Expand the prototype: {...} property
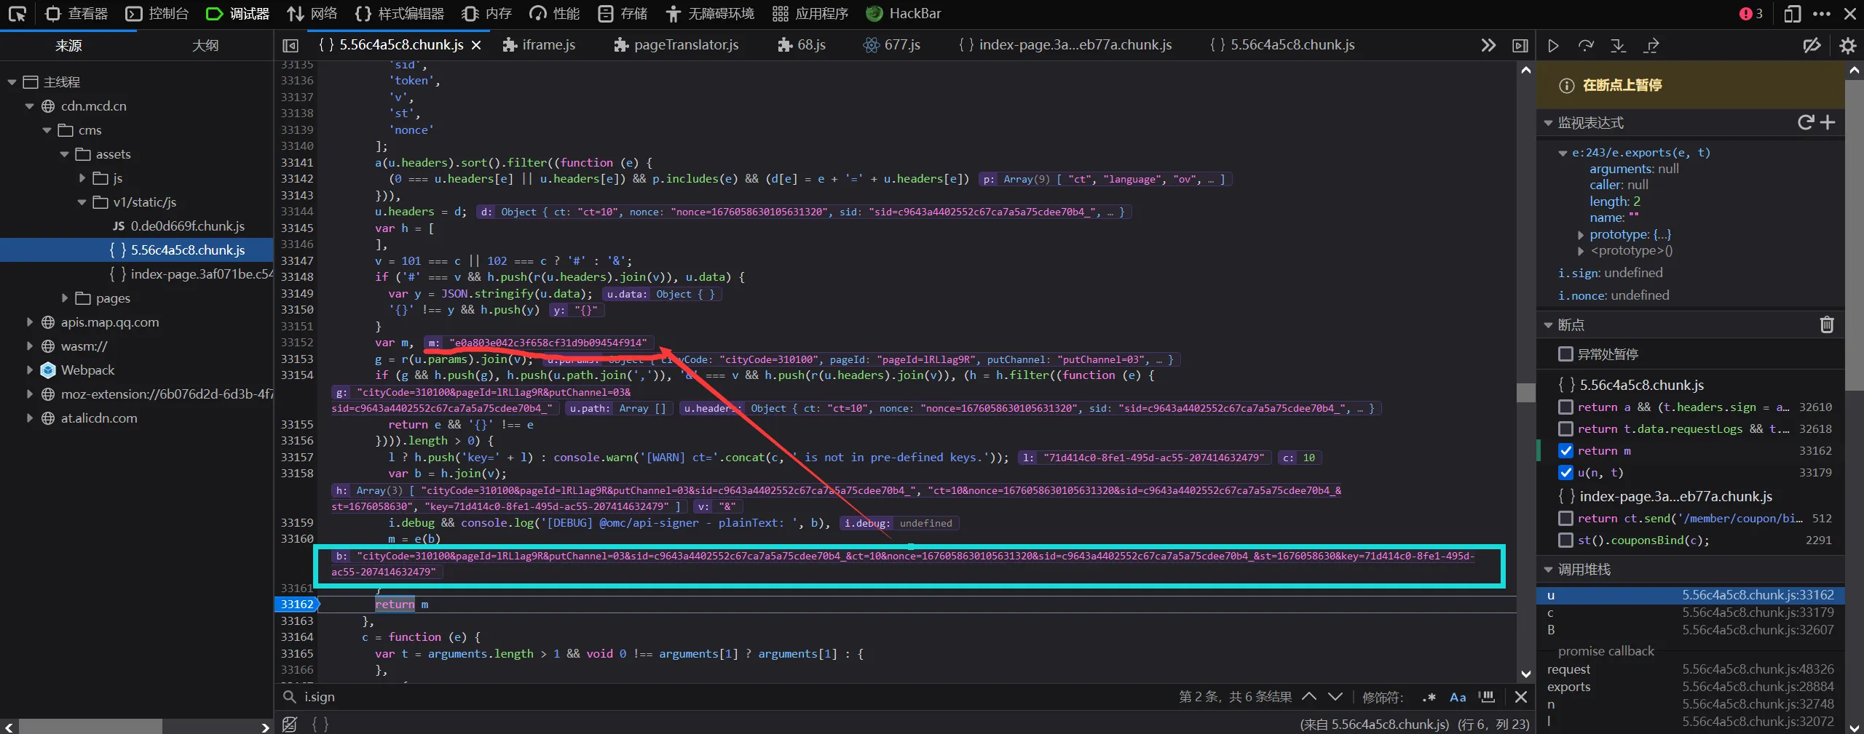The width and height of the screenshot is (1864, 734). click(x=1581, y=234)
